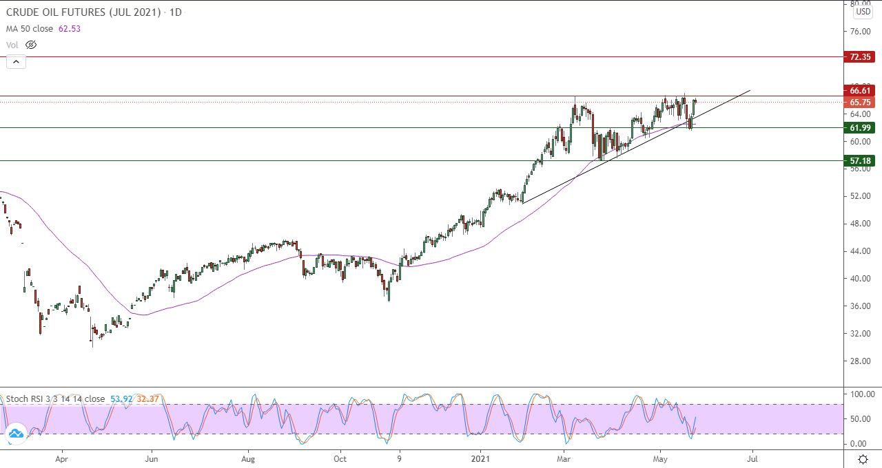Click the 72.35 price label

(861, 57)
